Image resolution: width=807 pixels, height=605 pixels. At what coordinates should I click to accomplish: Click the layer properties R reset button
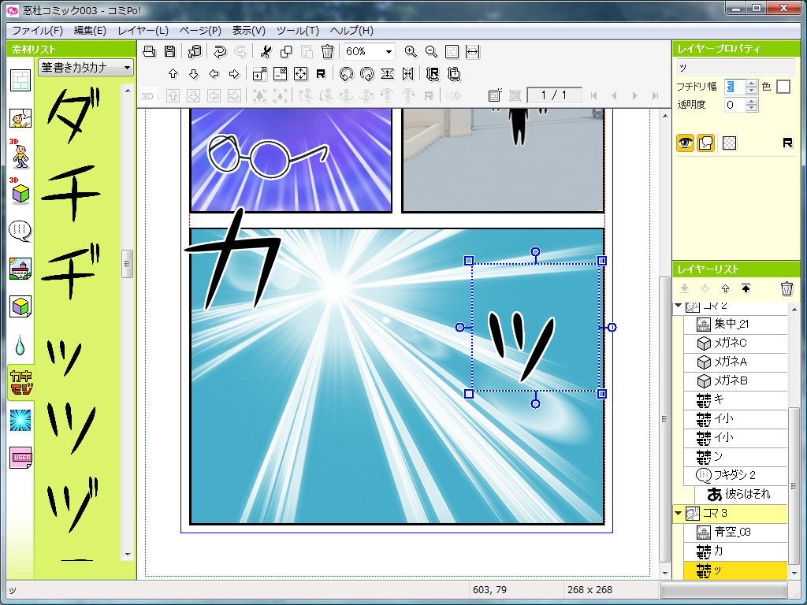click(x=787, y=143)
